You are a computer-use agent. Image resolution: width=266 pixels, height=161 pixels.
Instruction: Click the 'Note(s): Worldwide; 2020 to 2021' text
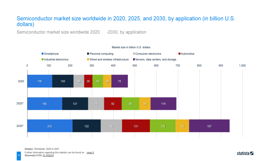(42, 149)
